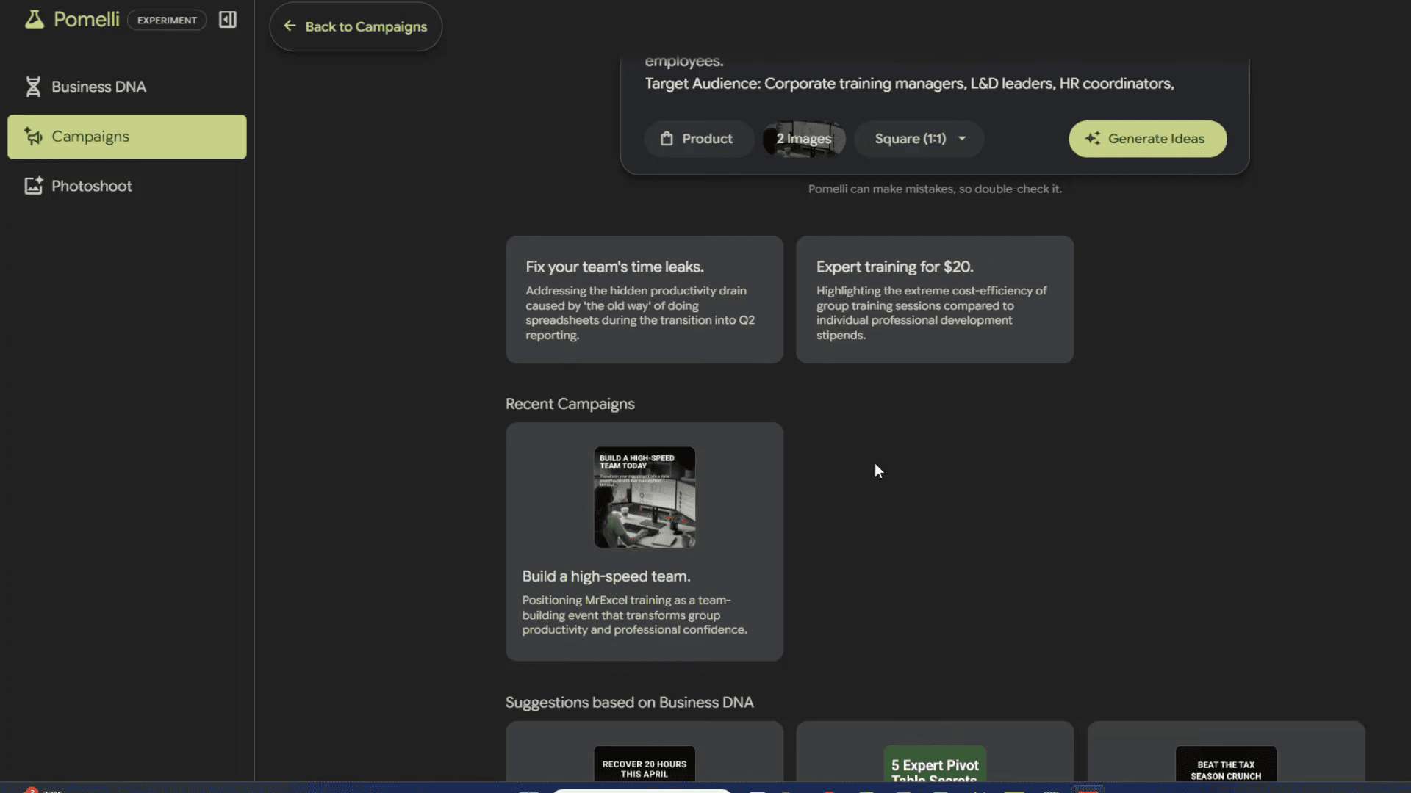
Task: Click the 'Recent Campaigns' heading
Action: pos(570,404)
